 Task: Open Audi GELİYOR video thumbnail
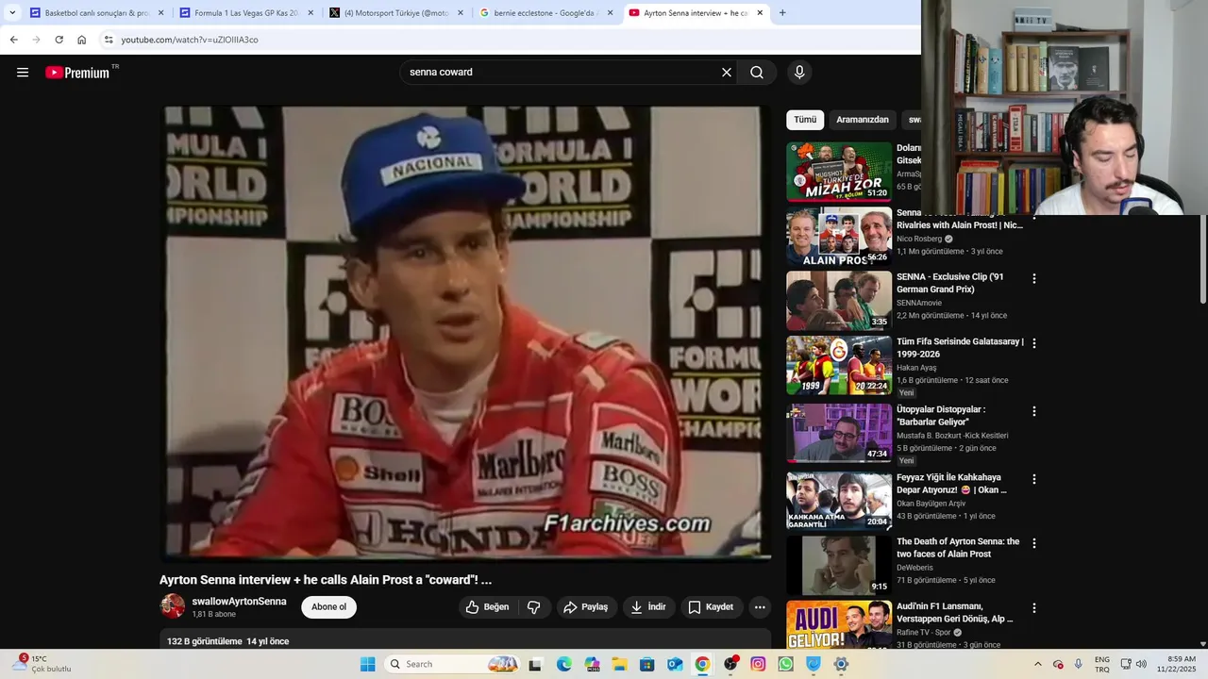click(839, 625)
